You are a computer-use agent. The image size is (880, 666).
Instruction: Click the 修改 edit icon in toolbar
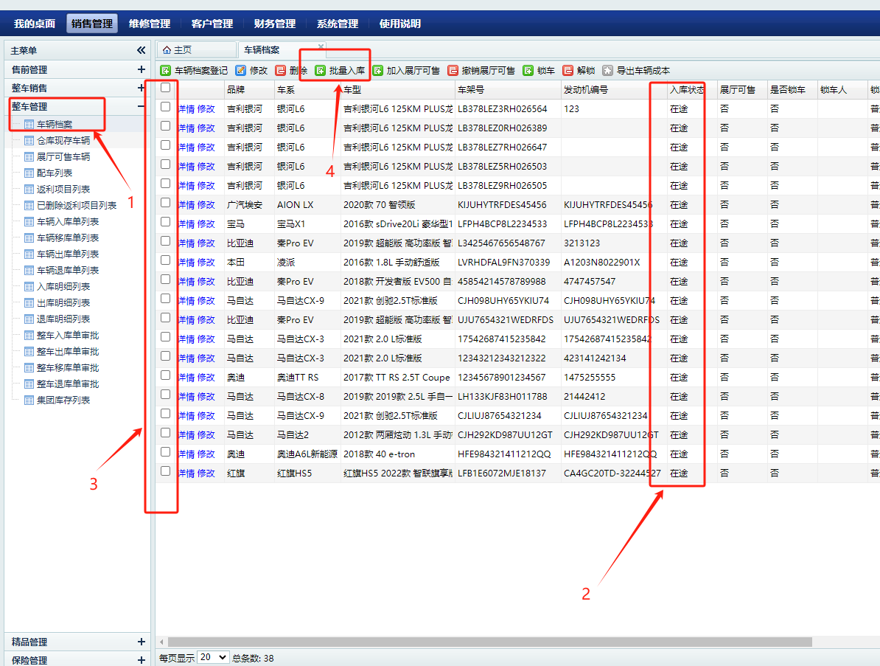[241, 71]
